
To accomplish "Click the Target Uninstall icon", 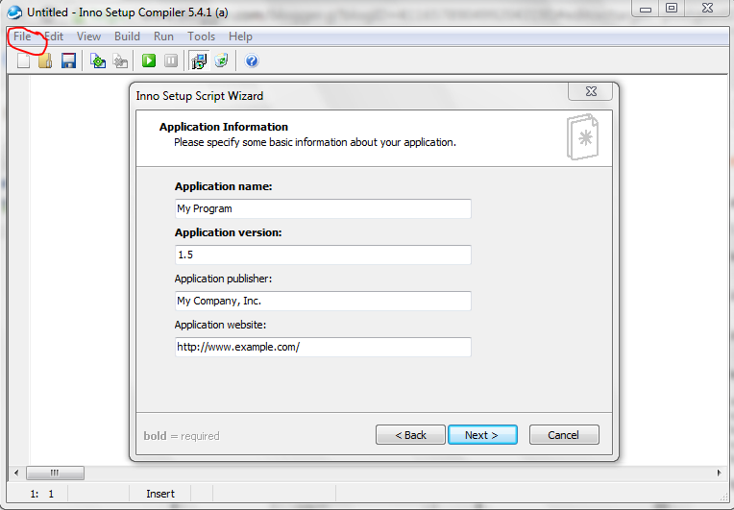I will (x=221, y=61).
